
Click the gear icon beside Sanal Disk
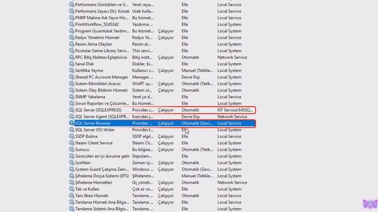[71, 64]
